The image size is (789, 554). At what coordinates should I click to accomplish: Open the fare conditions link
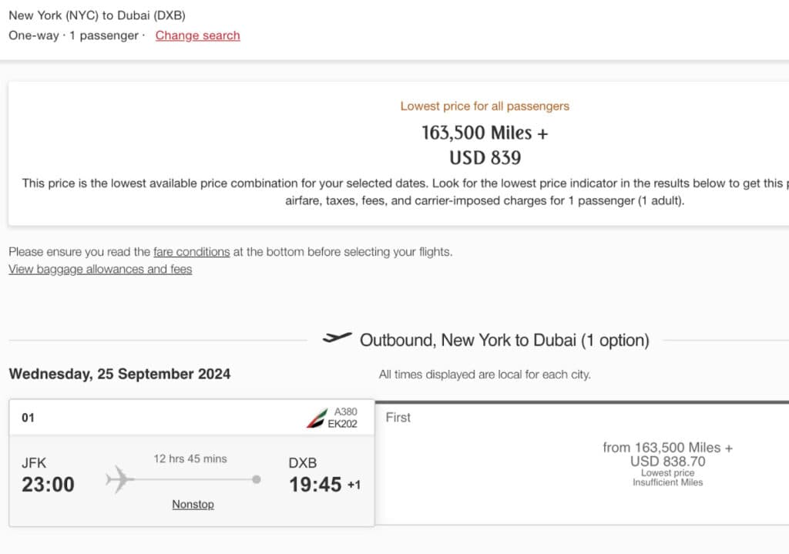(191, 252)
